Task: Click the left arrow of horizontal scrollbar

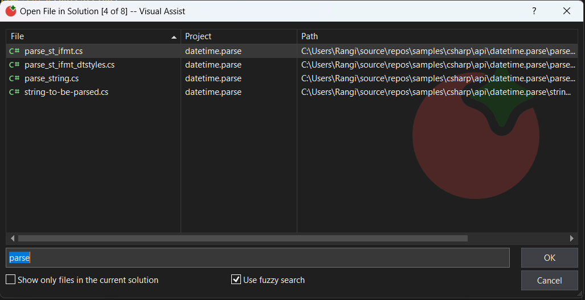Action: (x=13, y=238)
